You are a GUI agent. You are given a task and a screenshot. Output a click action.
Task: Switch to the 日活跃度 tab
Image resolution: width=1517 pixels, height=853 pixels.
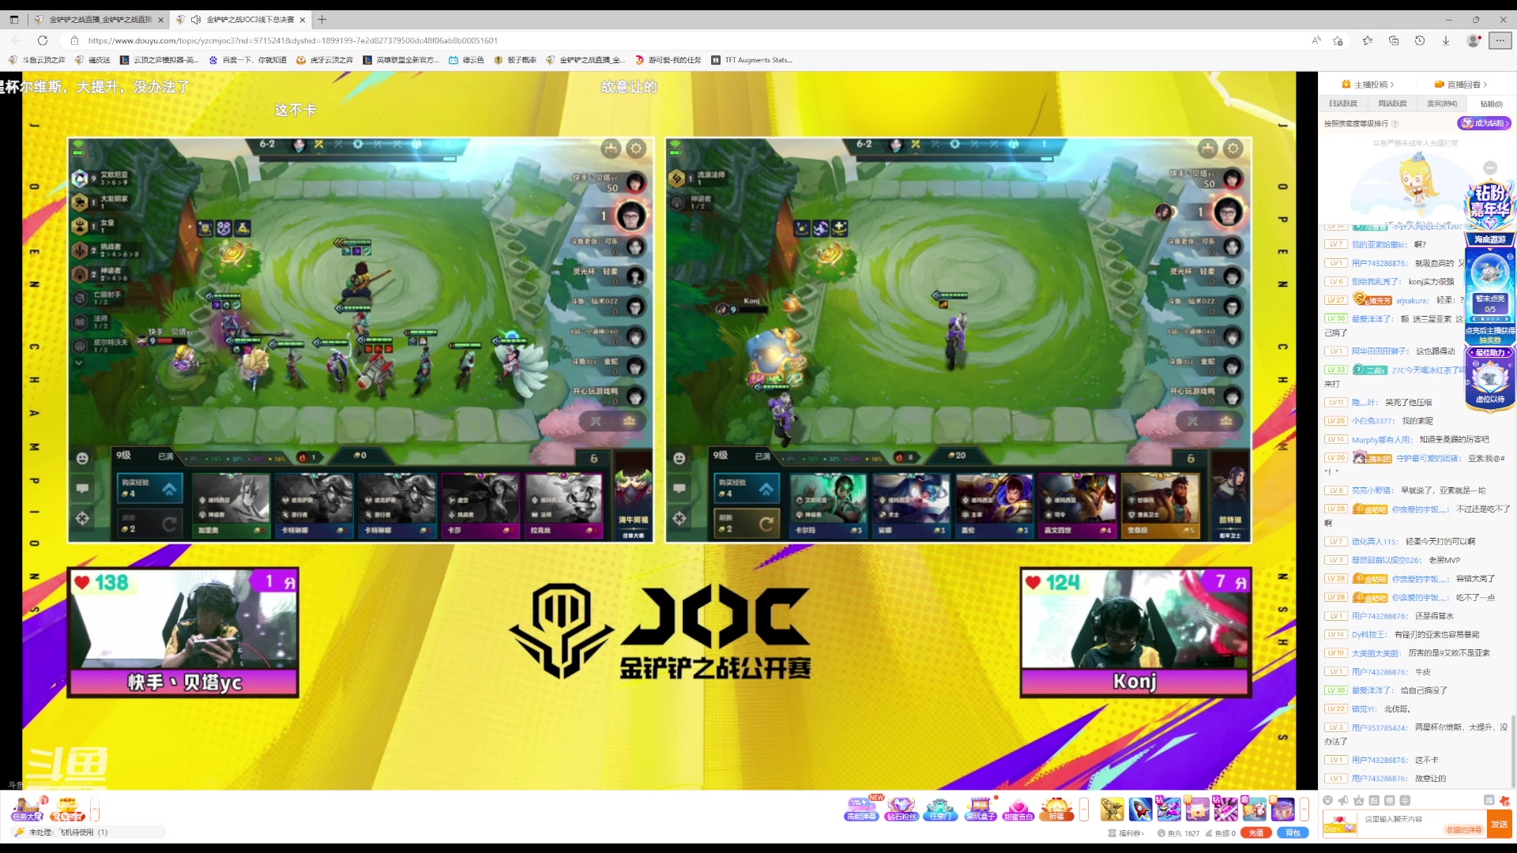tap(1342, 104)
